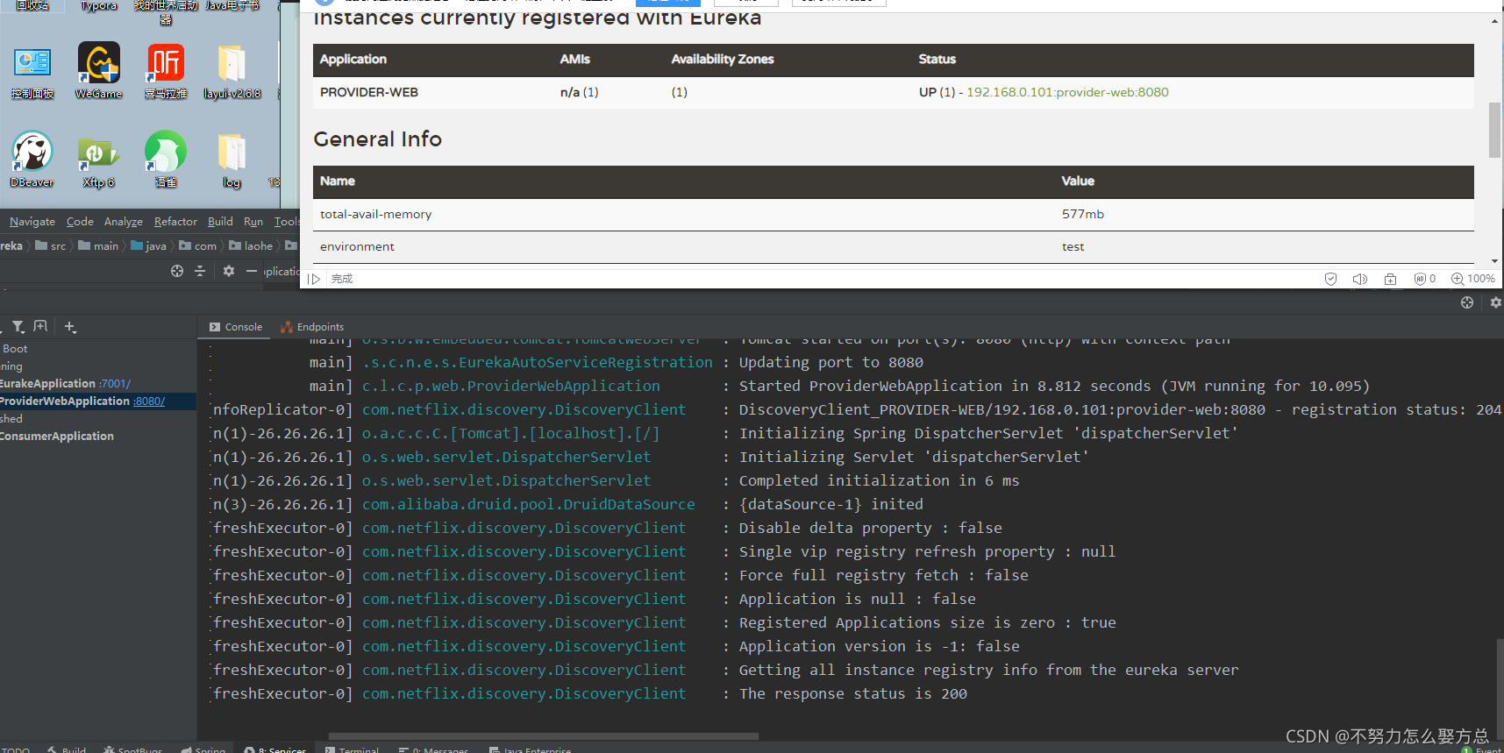Open the Services filter funnel dropdown
Viewport: 1504px width, 753px height.
(18, 327)
